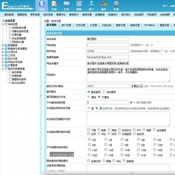
Task: Check the 22点 time checkbox
Action: [155, 155]
